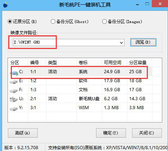
Task: Select the Y: WIM drive icon
Action: coord(14,108)
